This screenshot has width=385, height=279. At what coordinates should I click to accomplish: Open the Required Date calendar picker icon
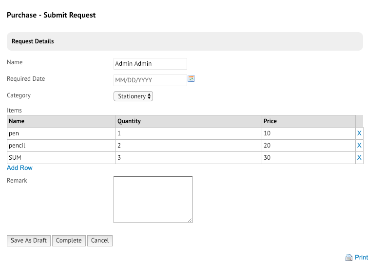click(x=191, y=79)
